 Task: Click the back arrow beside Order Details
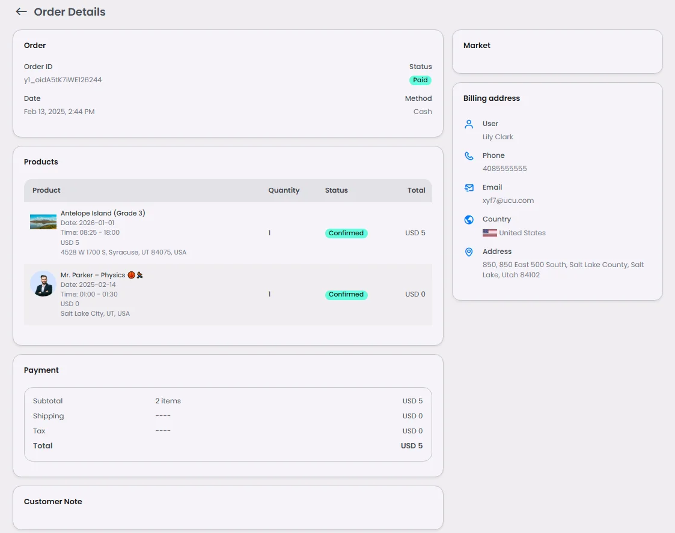(21, 11)
